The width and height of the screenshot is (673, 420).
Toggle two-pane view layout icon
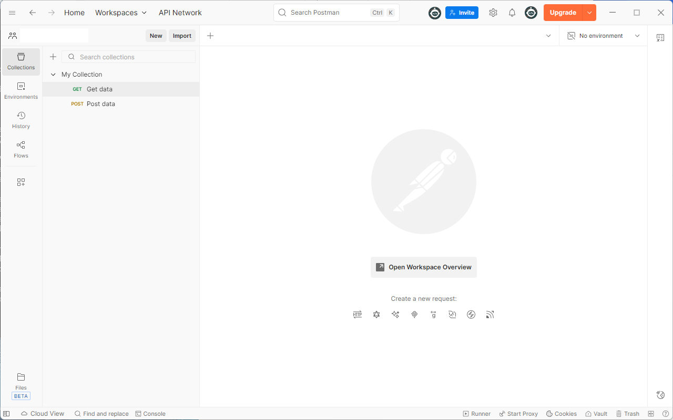[651, 414]
